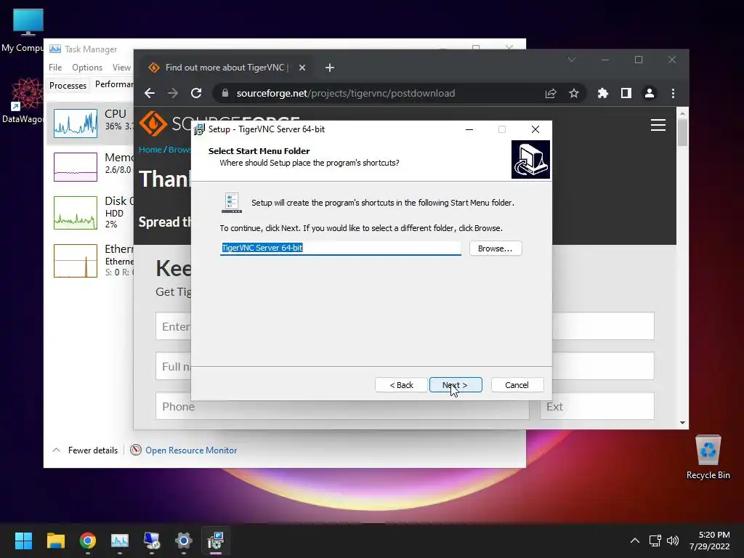Bookmark this page with star icon
This screenshot has height=558, width=744.
pos(574,93)
